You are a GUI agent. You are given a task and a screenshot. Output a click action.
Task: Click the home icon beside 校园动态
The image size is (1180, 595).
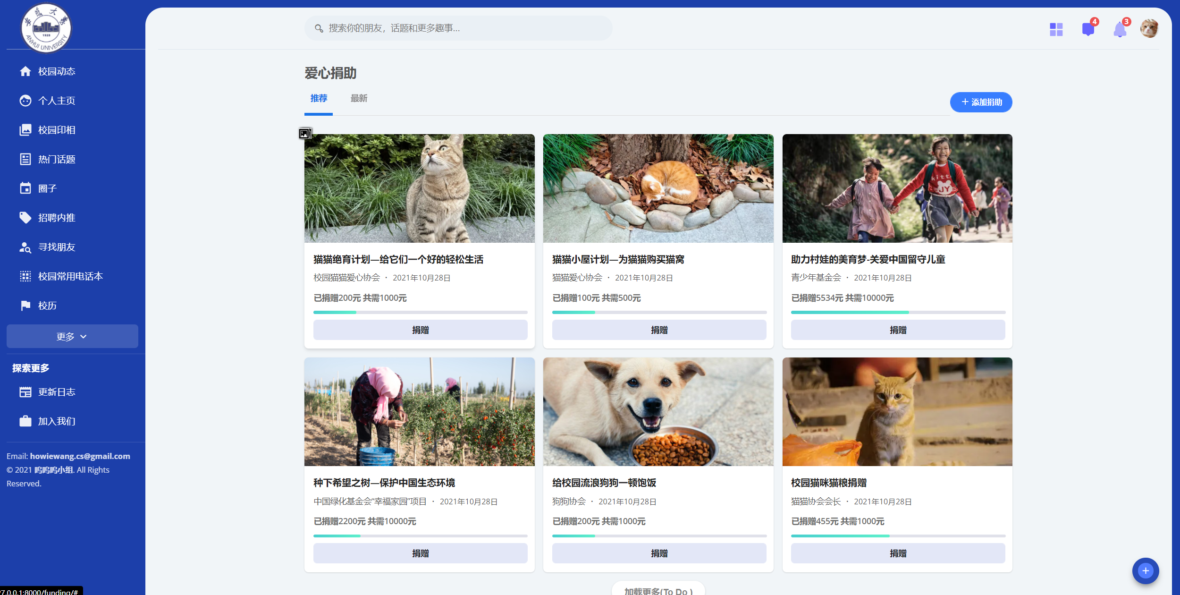point(25,71)
